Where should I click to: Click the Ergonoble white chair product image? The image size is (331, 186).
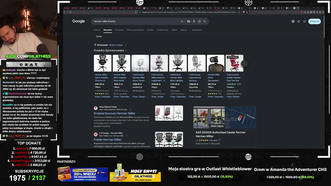pyautogui.click(x=197, y=63)
